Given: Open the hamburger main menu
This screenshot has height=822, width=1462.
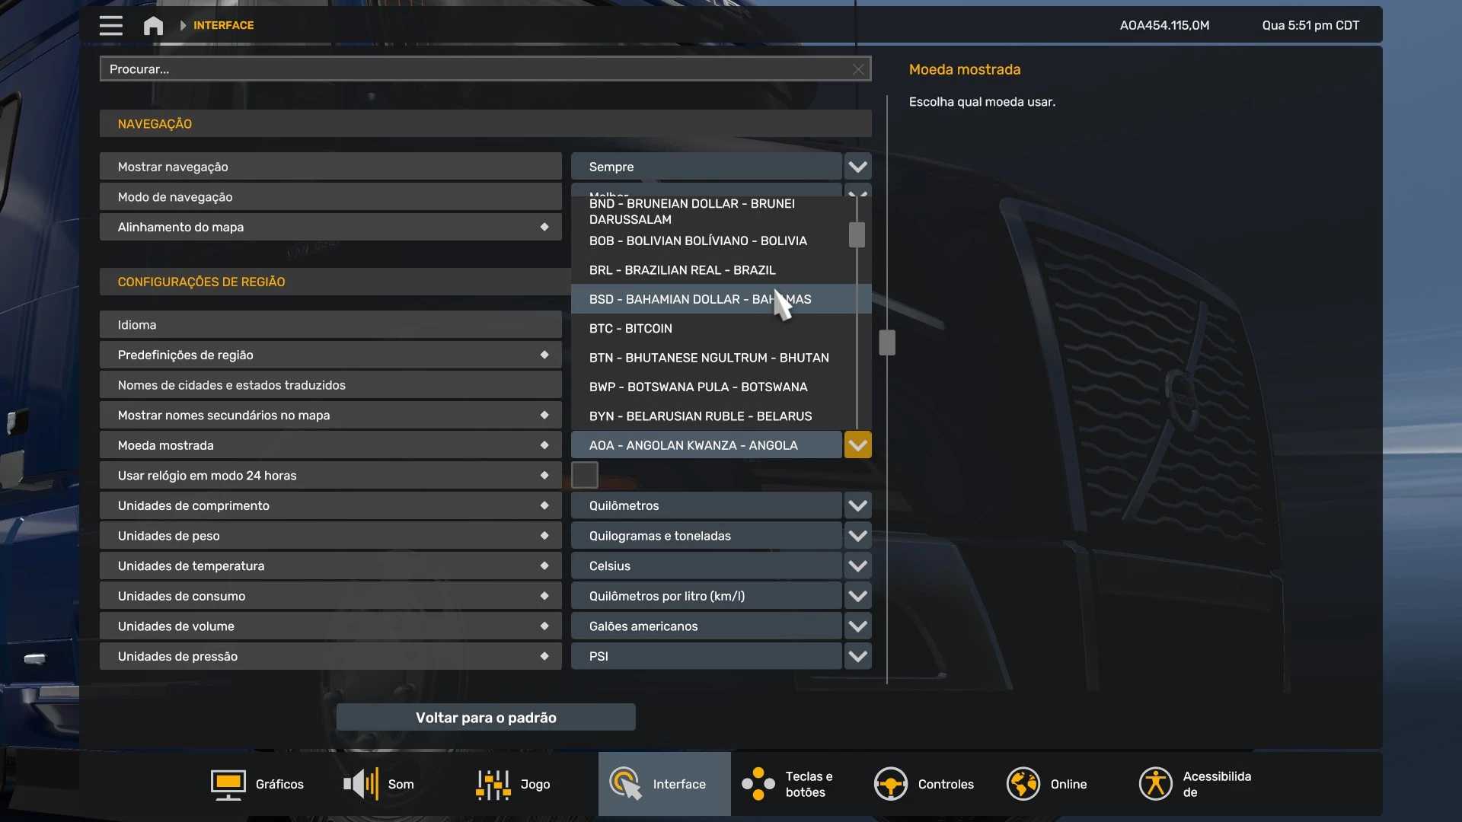Looking at the screenshot, I should (110, 25).
